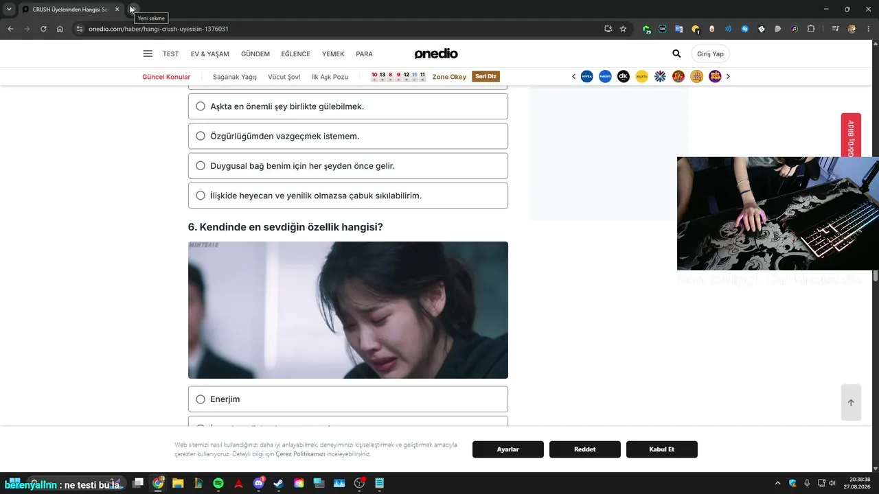Open the Sağanak Yağış topic

[x=235, y=77]
